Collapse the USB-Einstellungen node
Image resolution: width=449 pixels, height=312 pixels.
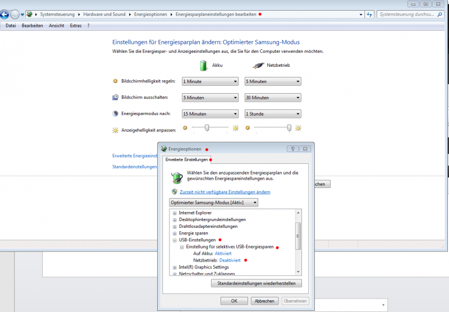coord(175,240)
